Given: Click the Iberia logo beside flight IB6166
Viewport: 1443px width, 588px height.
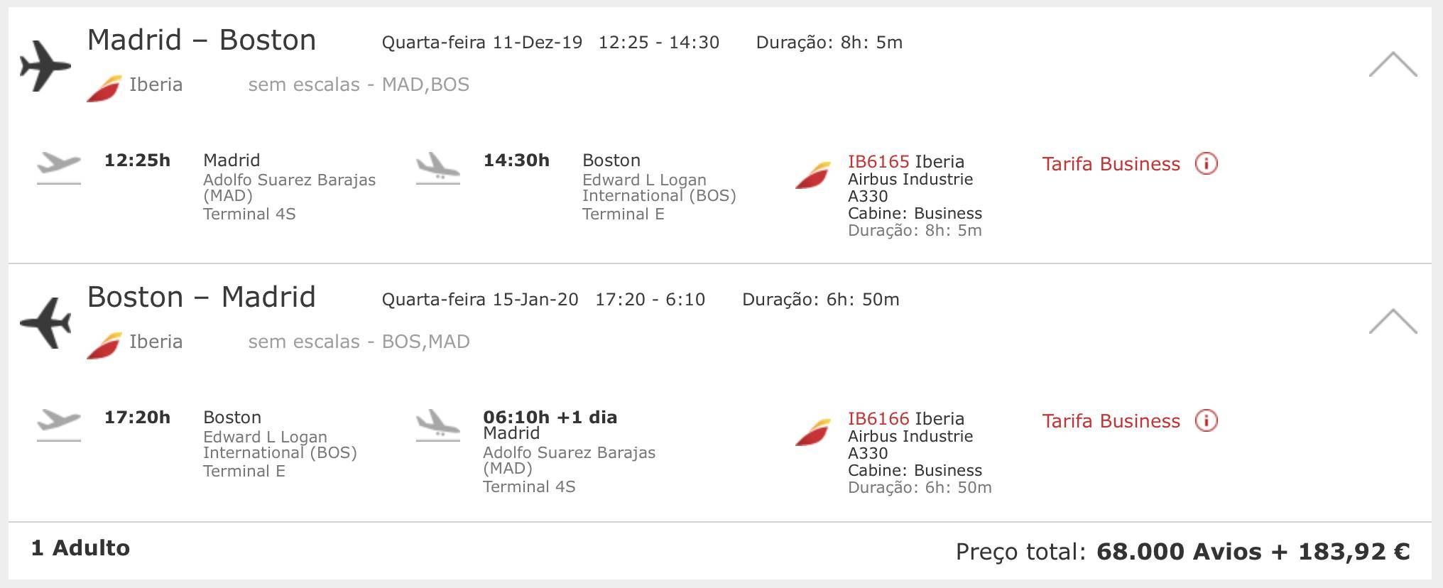Looking at the screenshot, I should coord(813,432).
